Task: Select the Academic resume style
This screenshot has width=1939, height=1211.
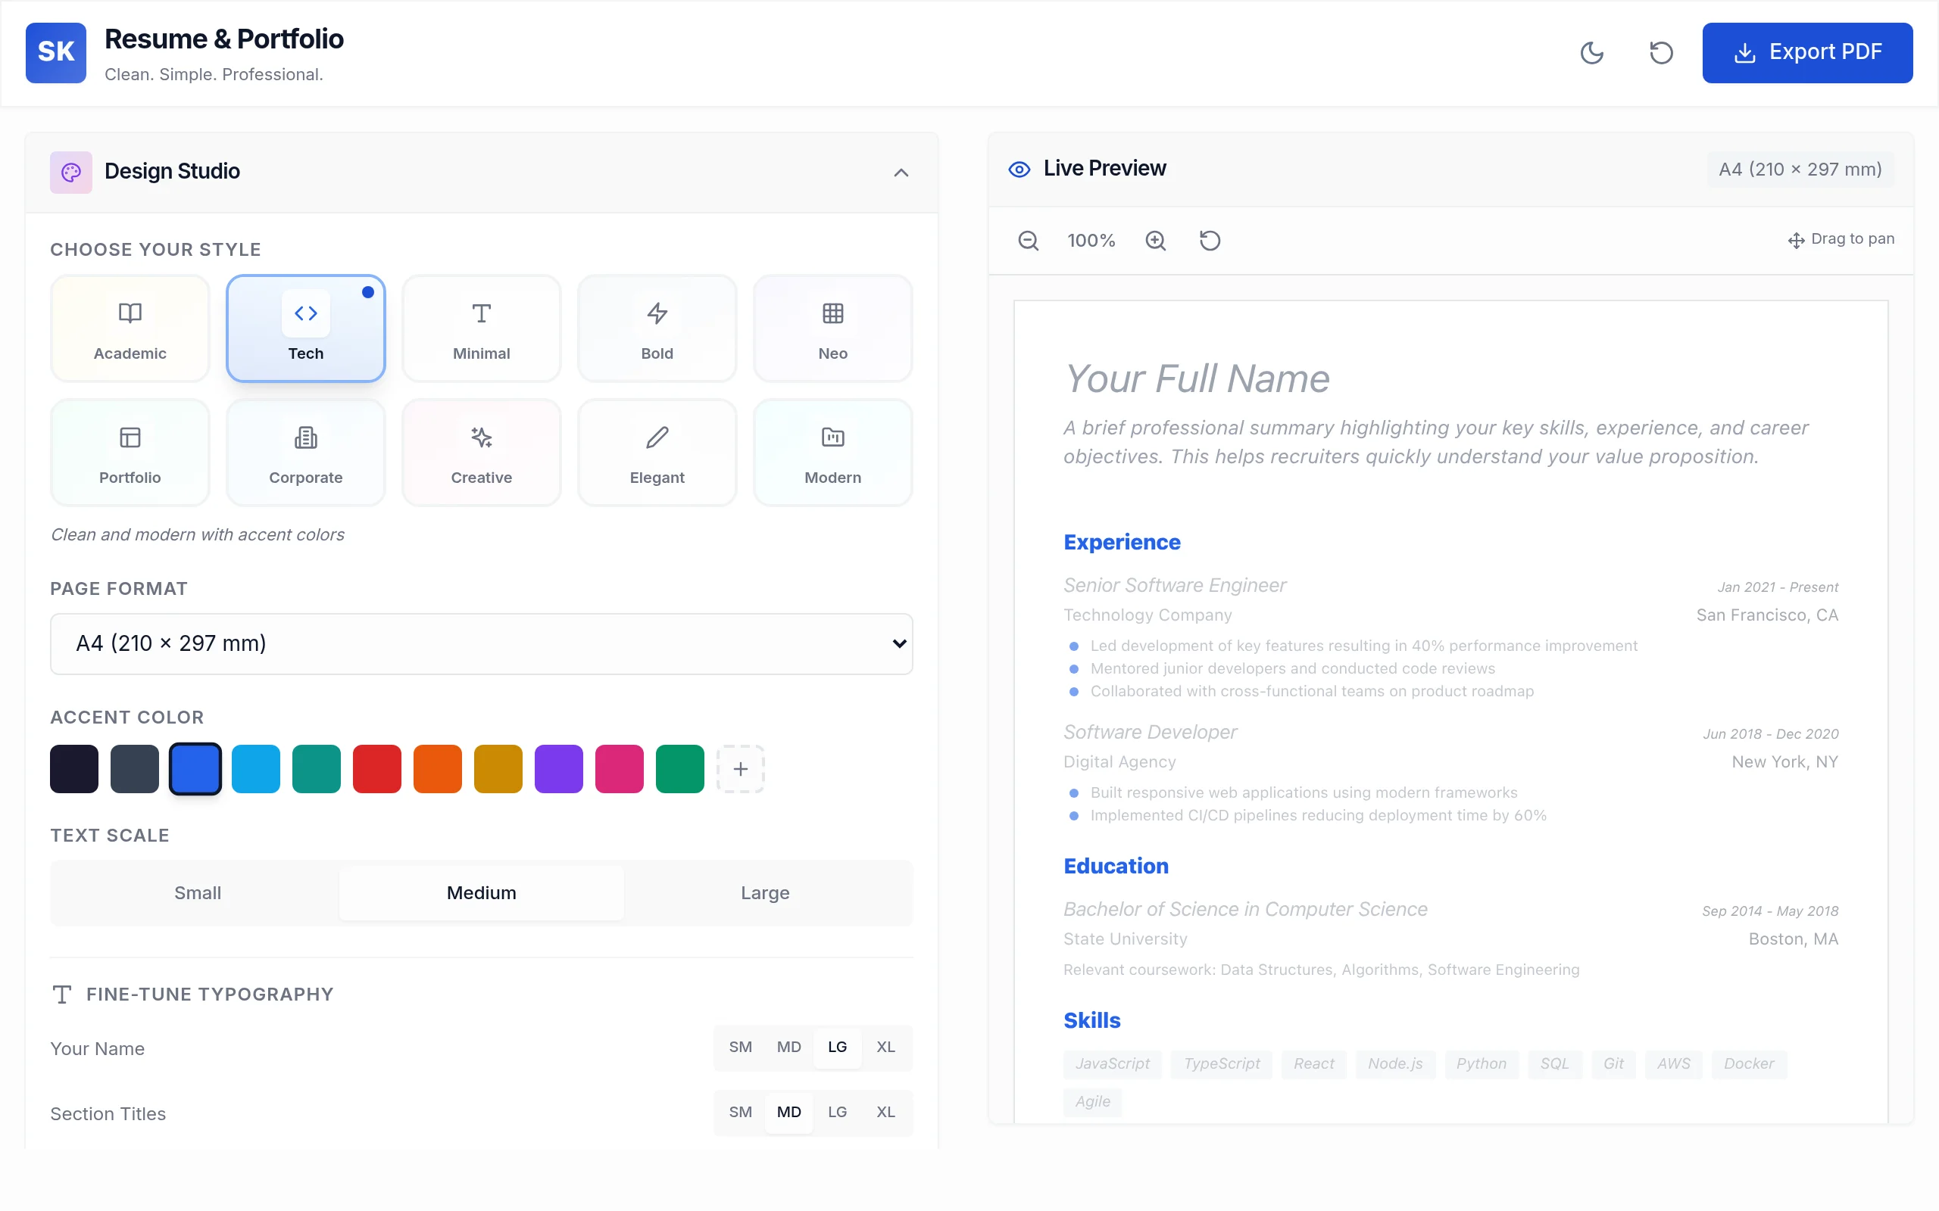Action: click(129, 328)
